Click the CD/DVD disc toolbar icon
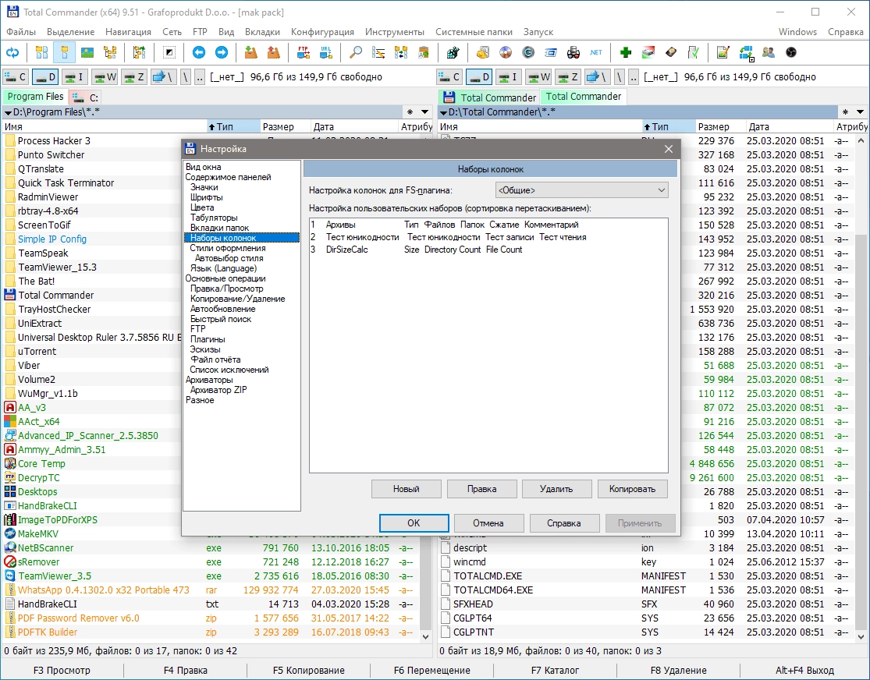The width and height of the screenshot is (870, 680). (506, 53)
